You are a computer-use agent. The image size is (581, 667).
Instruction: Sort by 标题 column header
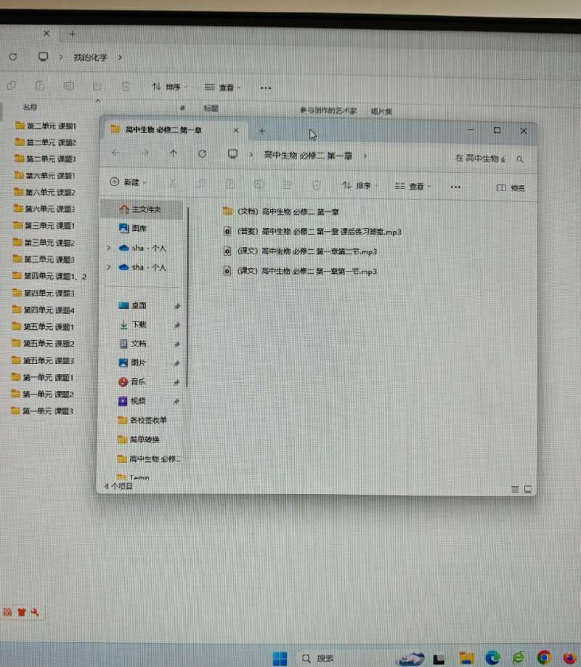coord(211,108)
